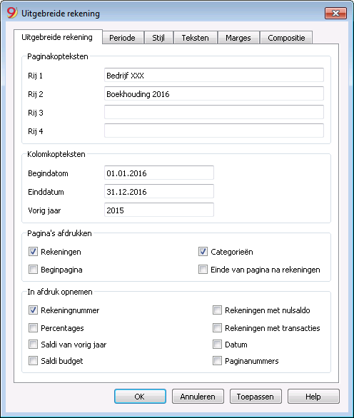
Task: Toggle the Rekeningnummer checkbox
Action: 33,310
